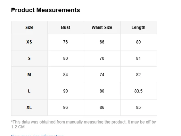Click the XL bust value 96

[66, 107]
